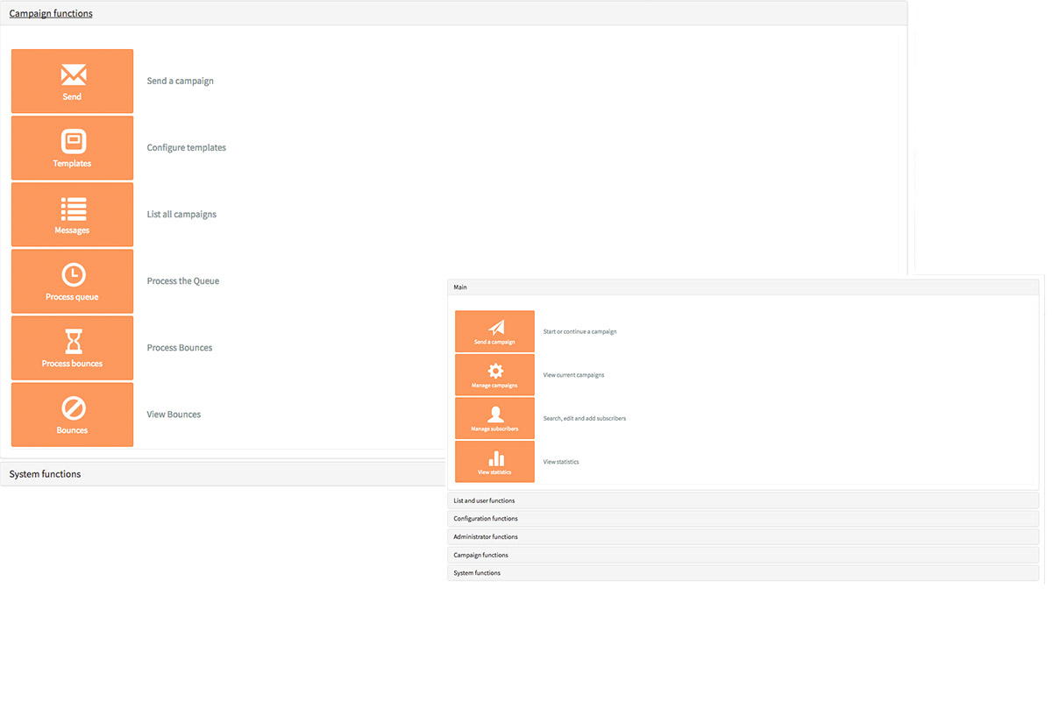This screenshot has height=702, width=1052.
Task: Click the 'Process Bounces' description text
Action: tap(180, 348)
